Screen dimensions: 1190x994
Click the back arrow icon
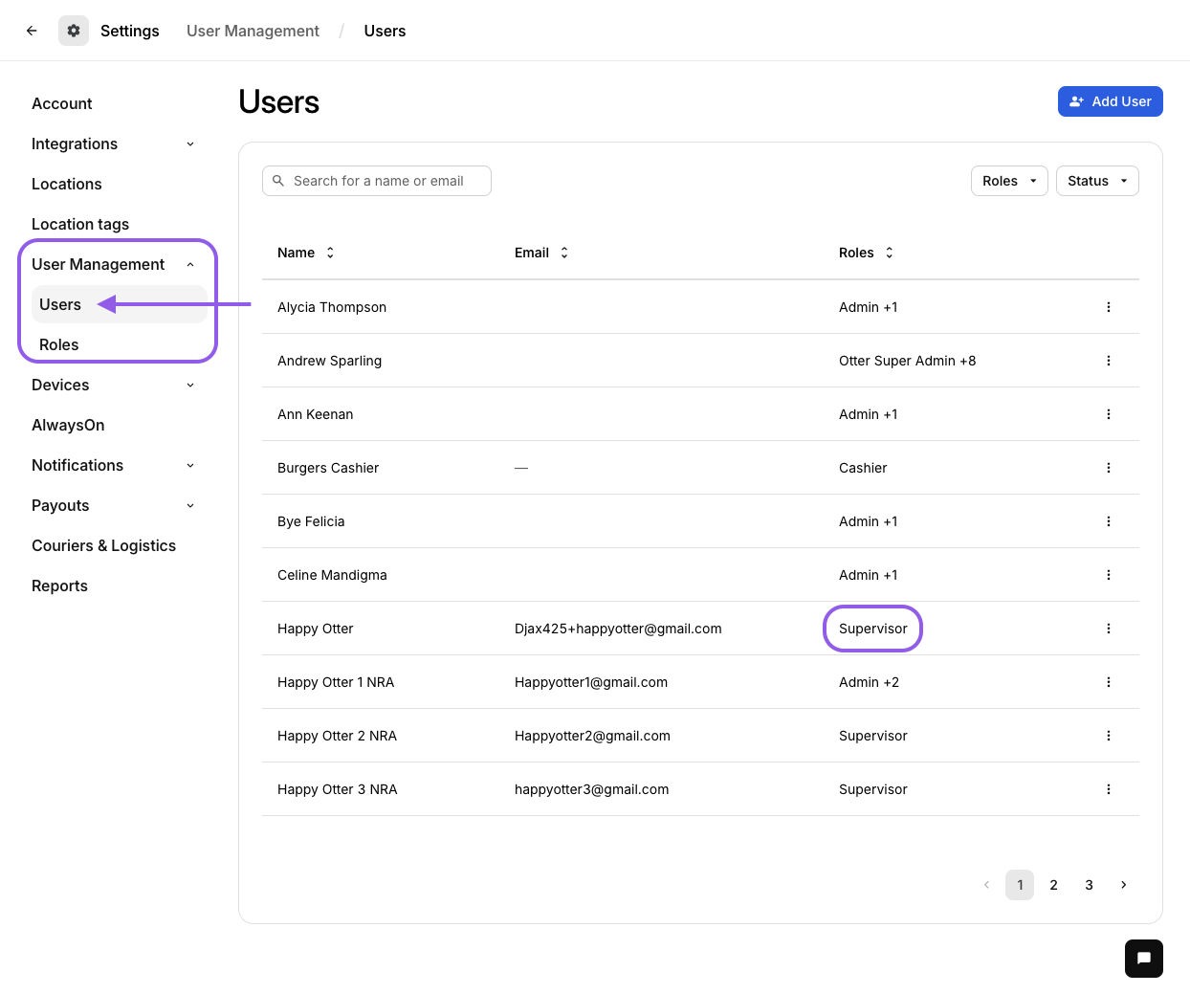click(32, 31)
